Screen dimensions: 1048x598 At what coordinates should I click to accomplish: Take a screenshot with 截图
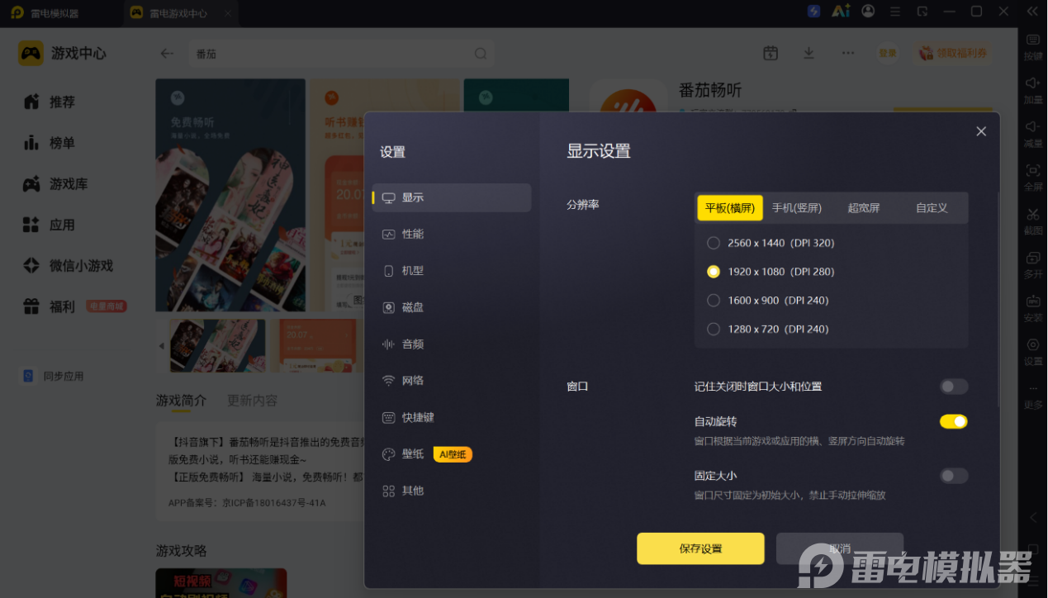(1033, 221)
